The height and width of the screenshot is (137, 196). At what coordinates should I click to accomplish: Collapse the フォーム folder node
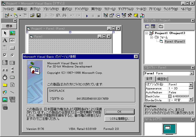[x=152, y=37]
